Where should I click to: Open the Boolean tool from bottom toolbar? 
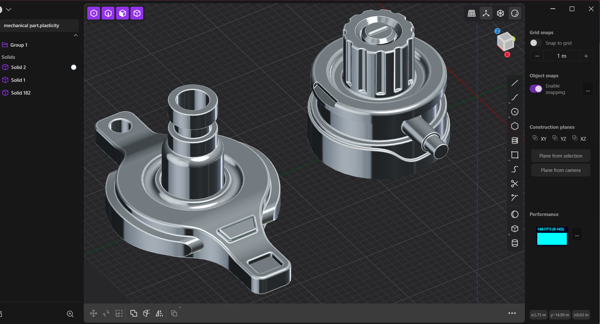coord(133,313)
